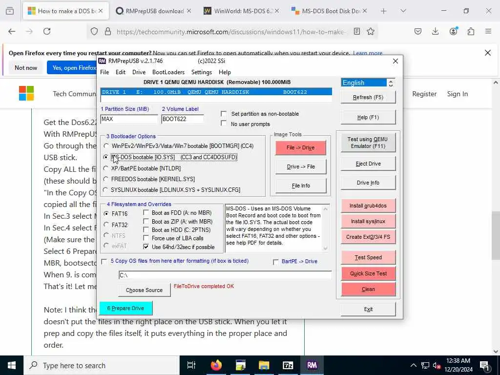List all Firefox tabs via chevron

coord(403,11)
